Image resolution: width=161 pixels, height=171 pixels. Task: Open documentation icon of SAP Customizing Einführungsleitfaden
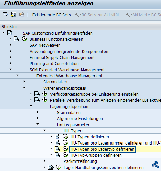10,33
